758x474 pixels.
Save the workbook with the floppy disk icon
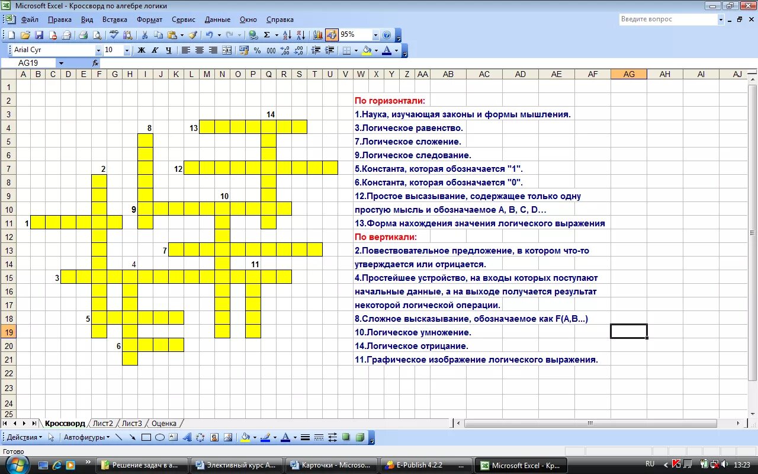pyautogui.click(x=39, y=35)
